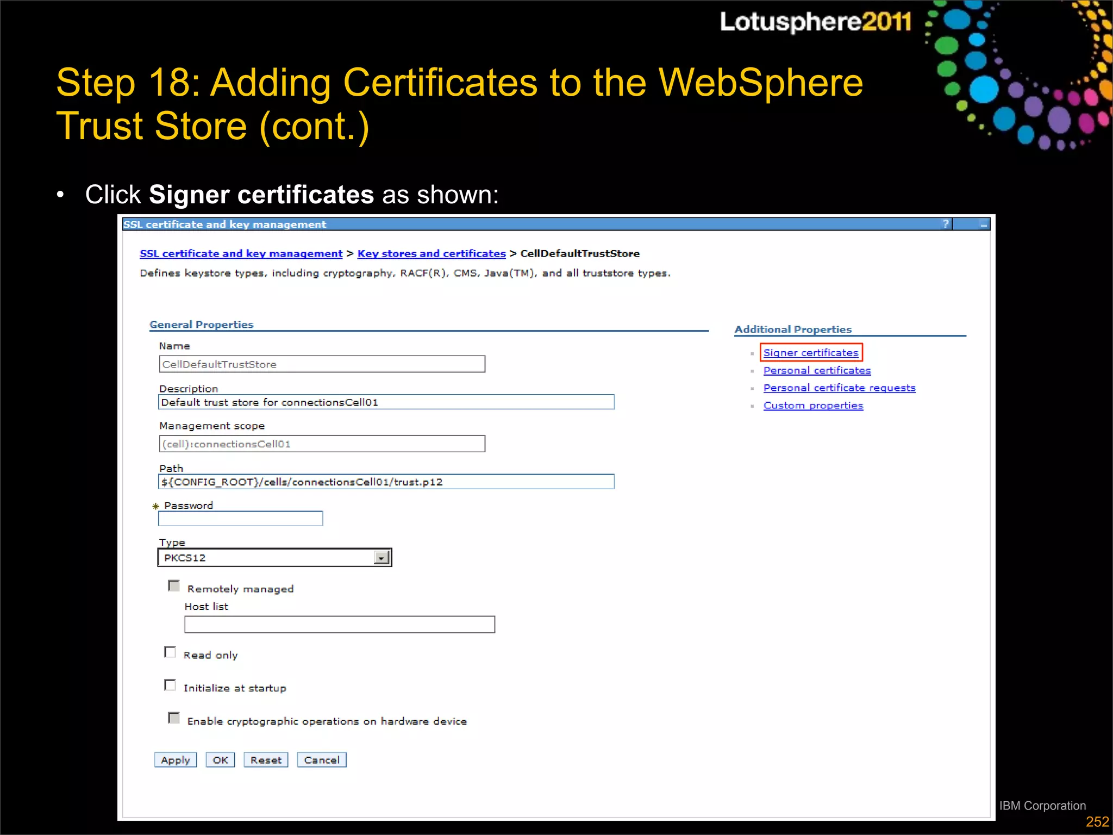The image size is (1113, 835).
Task: Click the Reset button
Action: click(266, 760)
